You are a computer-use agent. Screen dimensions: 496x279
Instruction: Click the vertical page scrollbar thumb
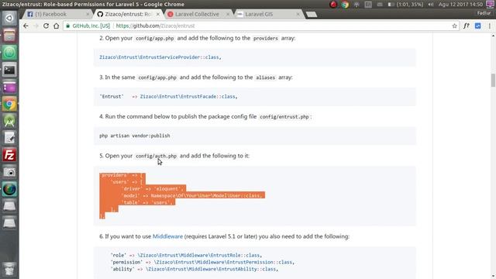pyautogui.click(x=493, y=80)
